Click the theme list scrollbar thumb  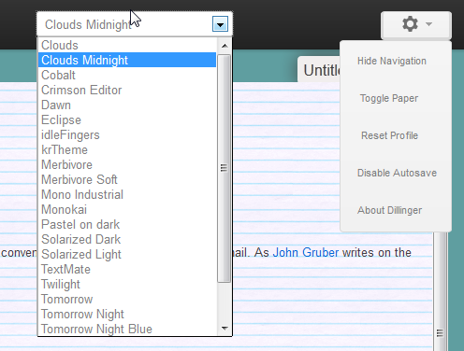tap(224, 168)
